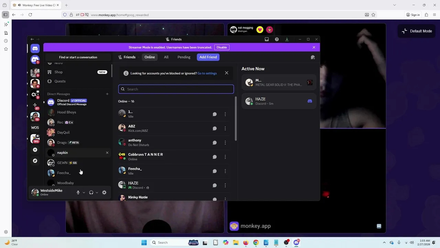Open more options for anthony
The height and width of the screenshot is (248, 440).
[x=225, y=143]
